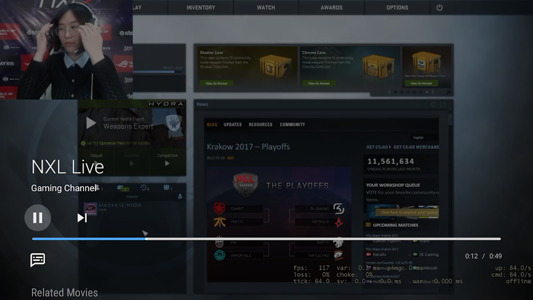Click the Virtus.pro team logo

point(338,255)
